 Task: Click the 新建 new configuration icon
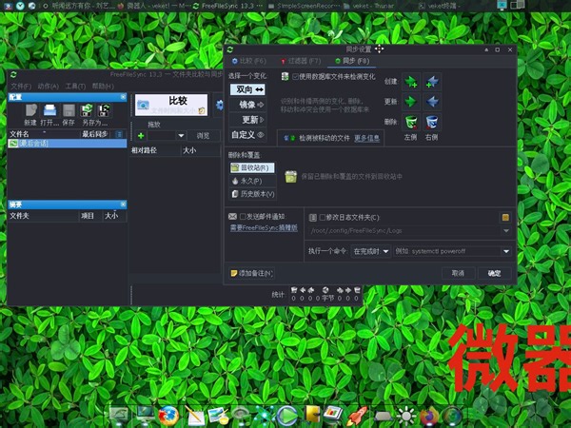click(31, 110)
